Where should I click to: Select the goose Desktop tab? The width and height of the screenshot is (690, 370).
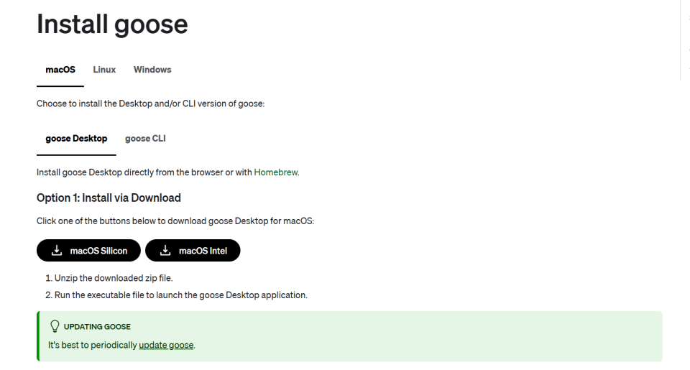(76, 139)
